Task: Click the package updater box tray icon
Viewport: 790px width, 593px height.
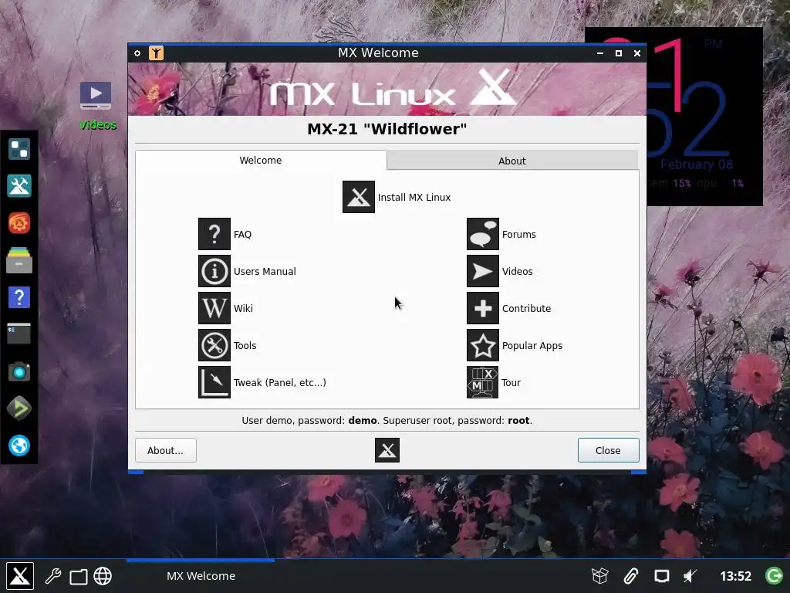Action: [599, 576]
